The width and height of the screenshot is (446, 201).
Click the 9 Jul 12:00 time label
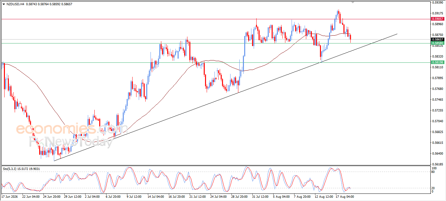click(x=134, y=197)
